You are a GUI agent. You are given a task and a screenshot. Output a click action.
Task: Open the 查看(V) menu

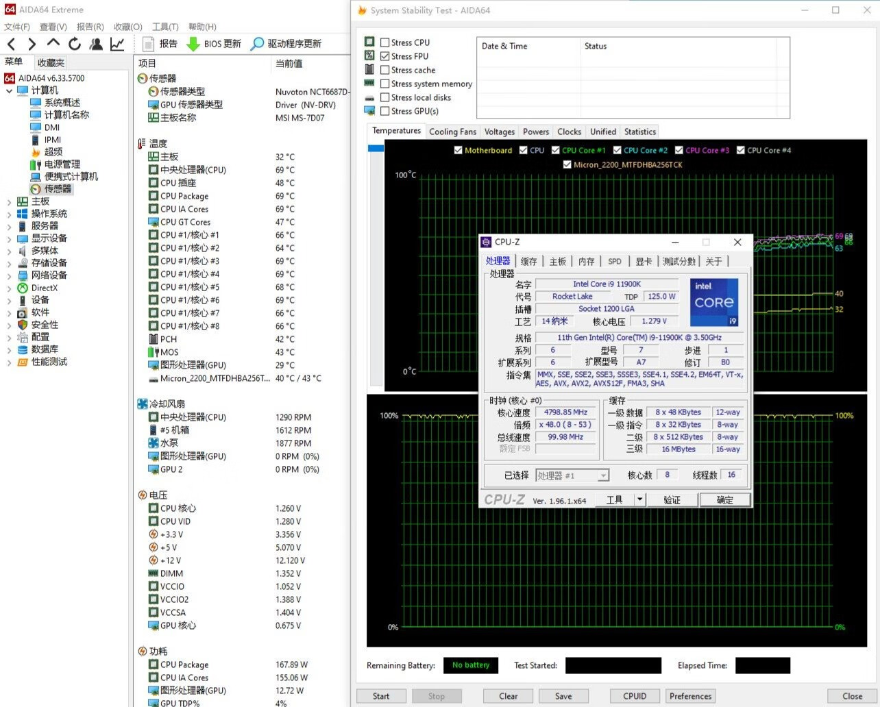tap(53, 27)
